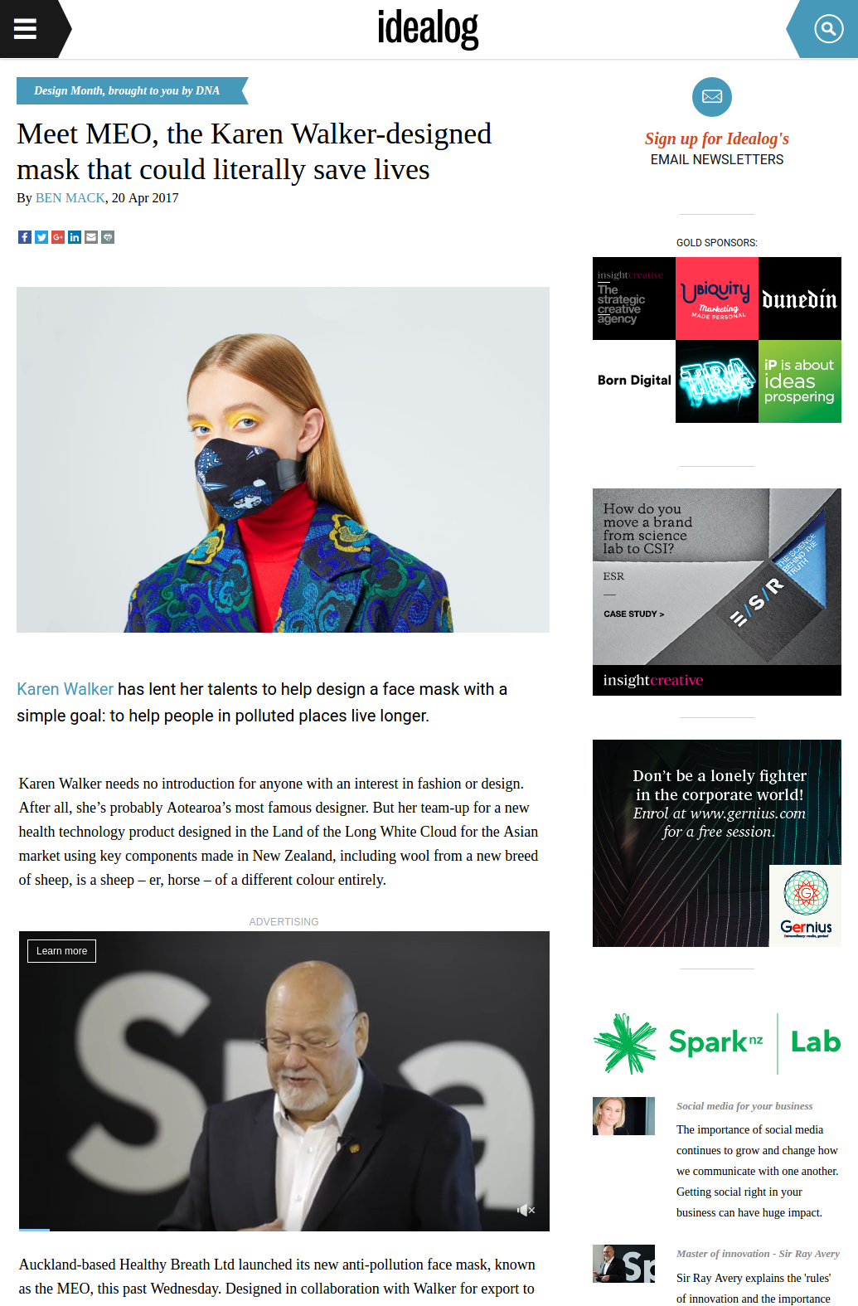Click Learn more on the video ad
Screen dimensions: 858x1306
click(x=61, y=951)
